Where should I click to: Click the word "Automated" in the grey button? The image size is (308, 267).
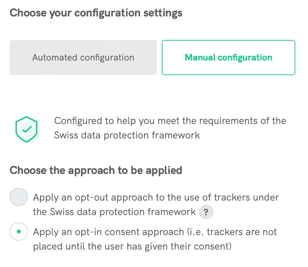pos(55,58)
